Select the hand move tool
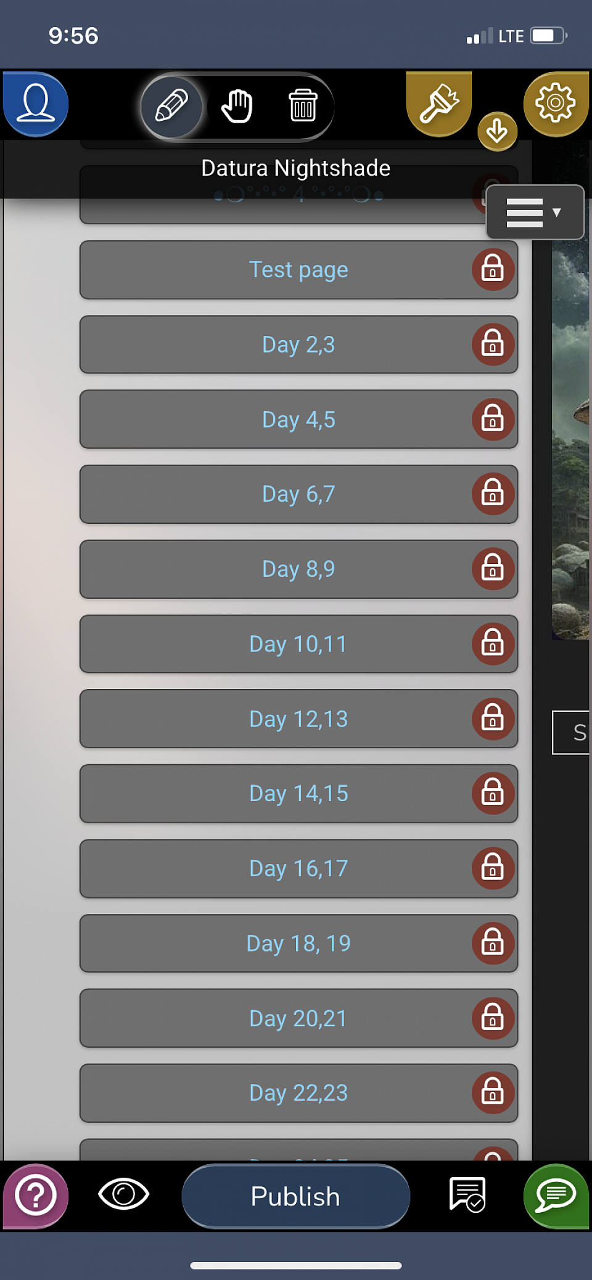The image size is (592, 1280). click(x=237, y=107)
